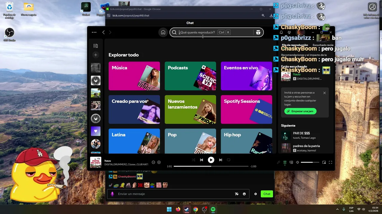The height and width of the screenshot is (214, 382).
Task: Create a new playlist with plus icon
Action: (95, 55)
